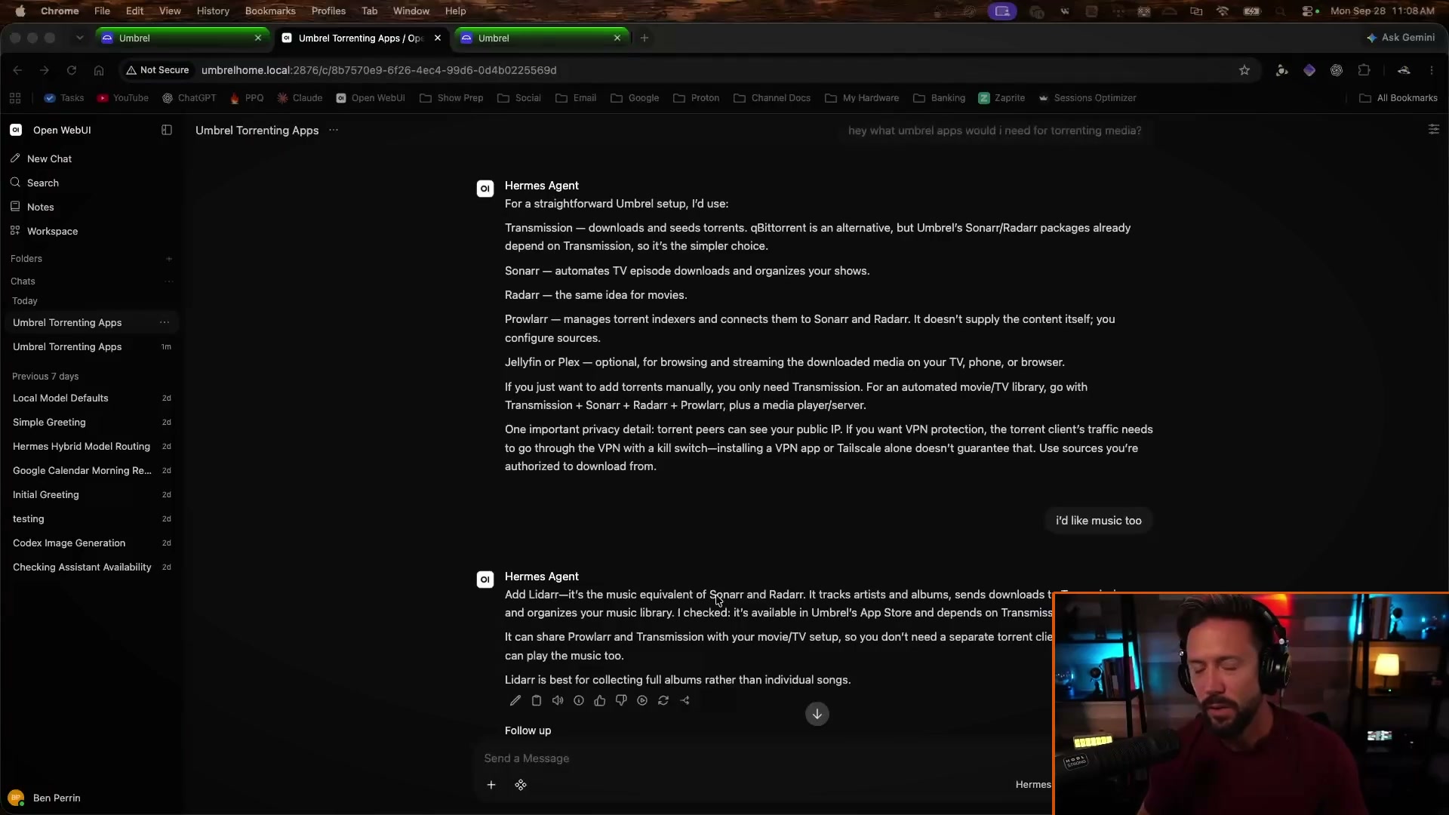Read the Lidarr response aloud
The height and width of the screenshot is (815, 1449).
click(558, 700)
